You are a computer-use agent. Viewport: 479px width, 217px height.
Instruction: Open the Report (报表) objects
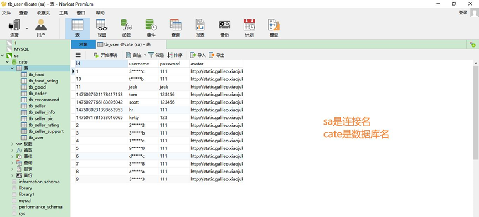pyautogui.click(x=200, y=28)
